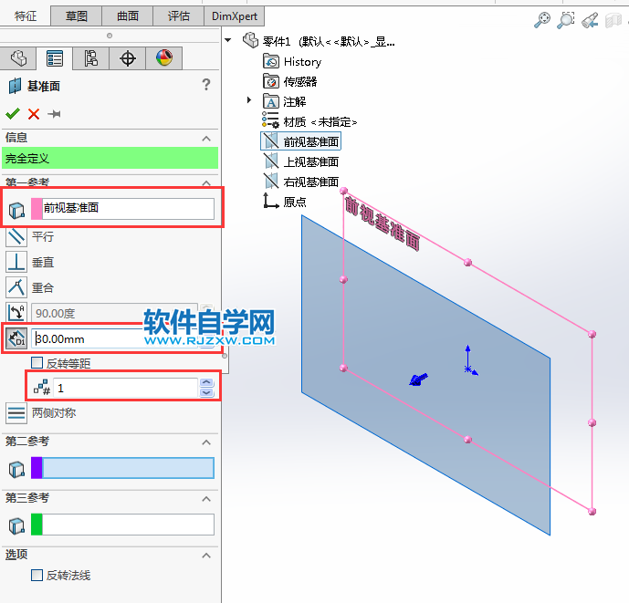Expand the 注解 tree node arrow

point(249,99)
